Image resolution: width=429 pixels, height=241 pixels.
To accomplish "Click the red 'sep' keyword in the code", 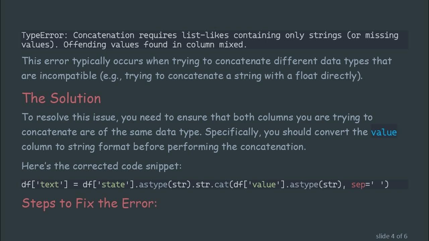I will (358, 184).
